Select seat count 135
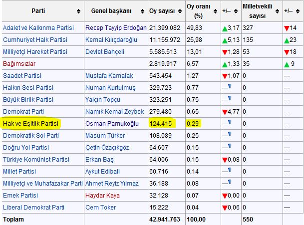This screenshot has width=304, height=225. tap(248, 40)
